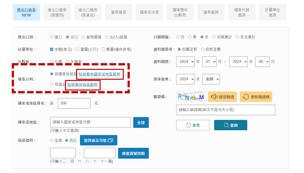Image resolution: width=304 pixels, height=173 pixels.
Task: Open the 金額 sort basis dropdown
Action: [x=211, y=79]
